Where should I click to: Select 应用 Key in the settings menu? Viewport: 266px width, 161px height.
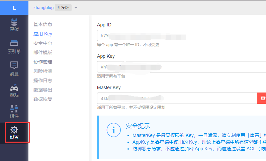[x=43, y=34]
